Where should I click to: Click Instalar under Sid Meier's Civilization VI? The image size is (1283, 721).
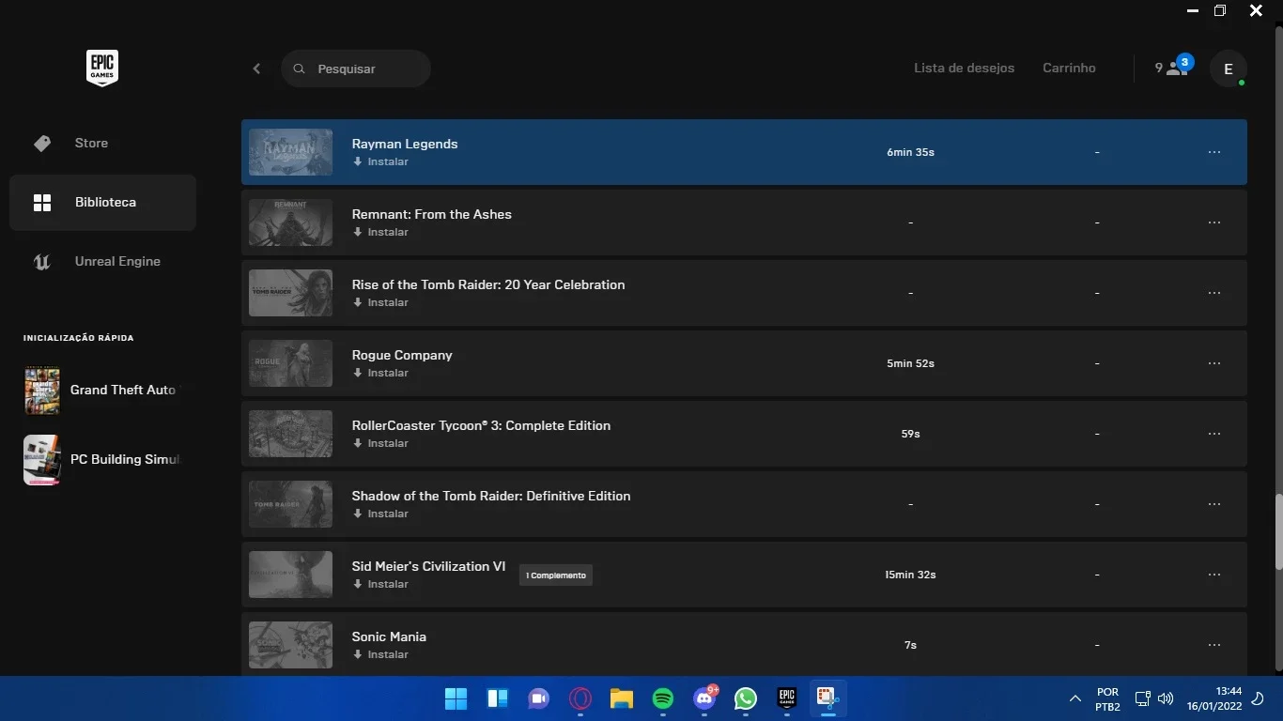click(380, 584)
